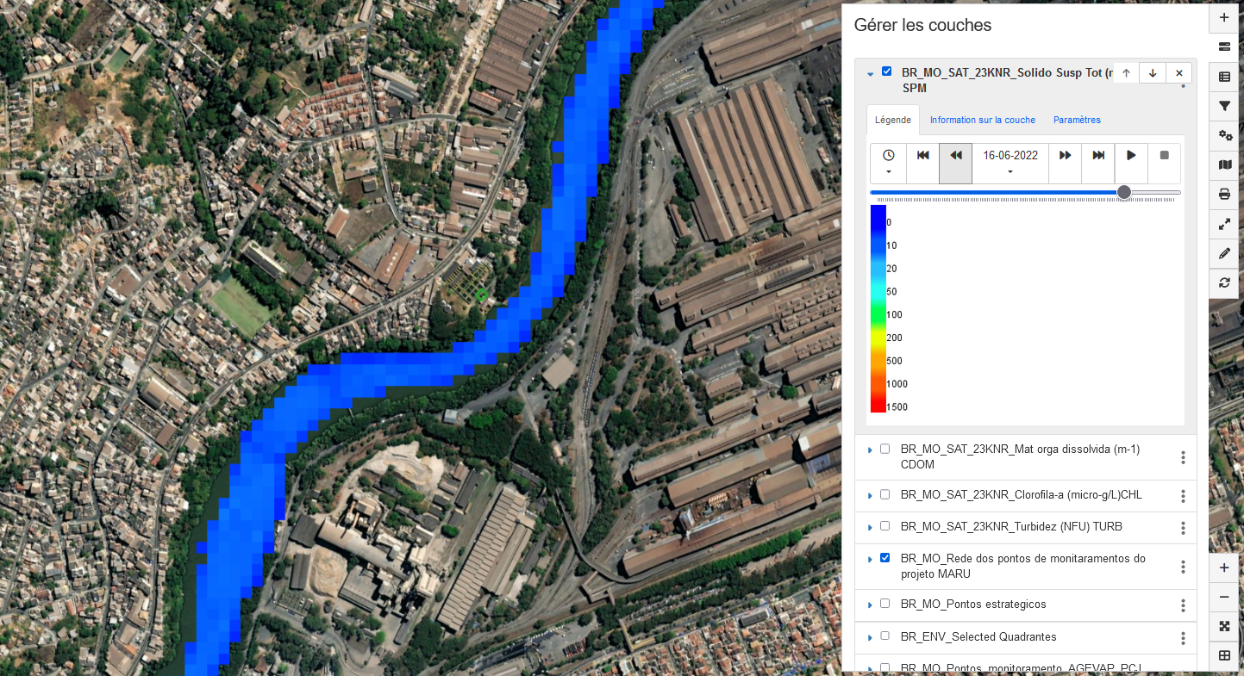Enable the Turbidez (NFU) TURB layer
Viewport: 1244px width, 676px height.
pyautogui.click(x=885, y=525)
